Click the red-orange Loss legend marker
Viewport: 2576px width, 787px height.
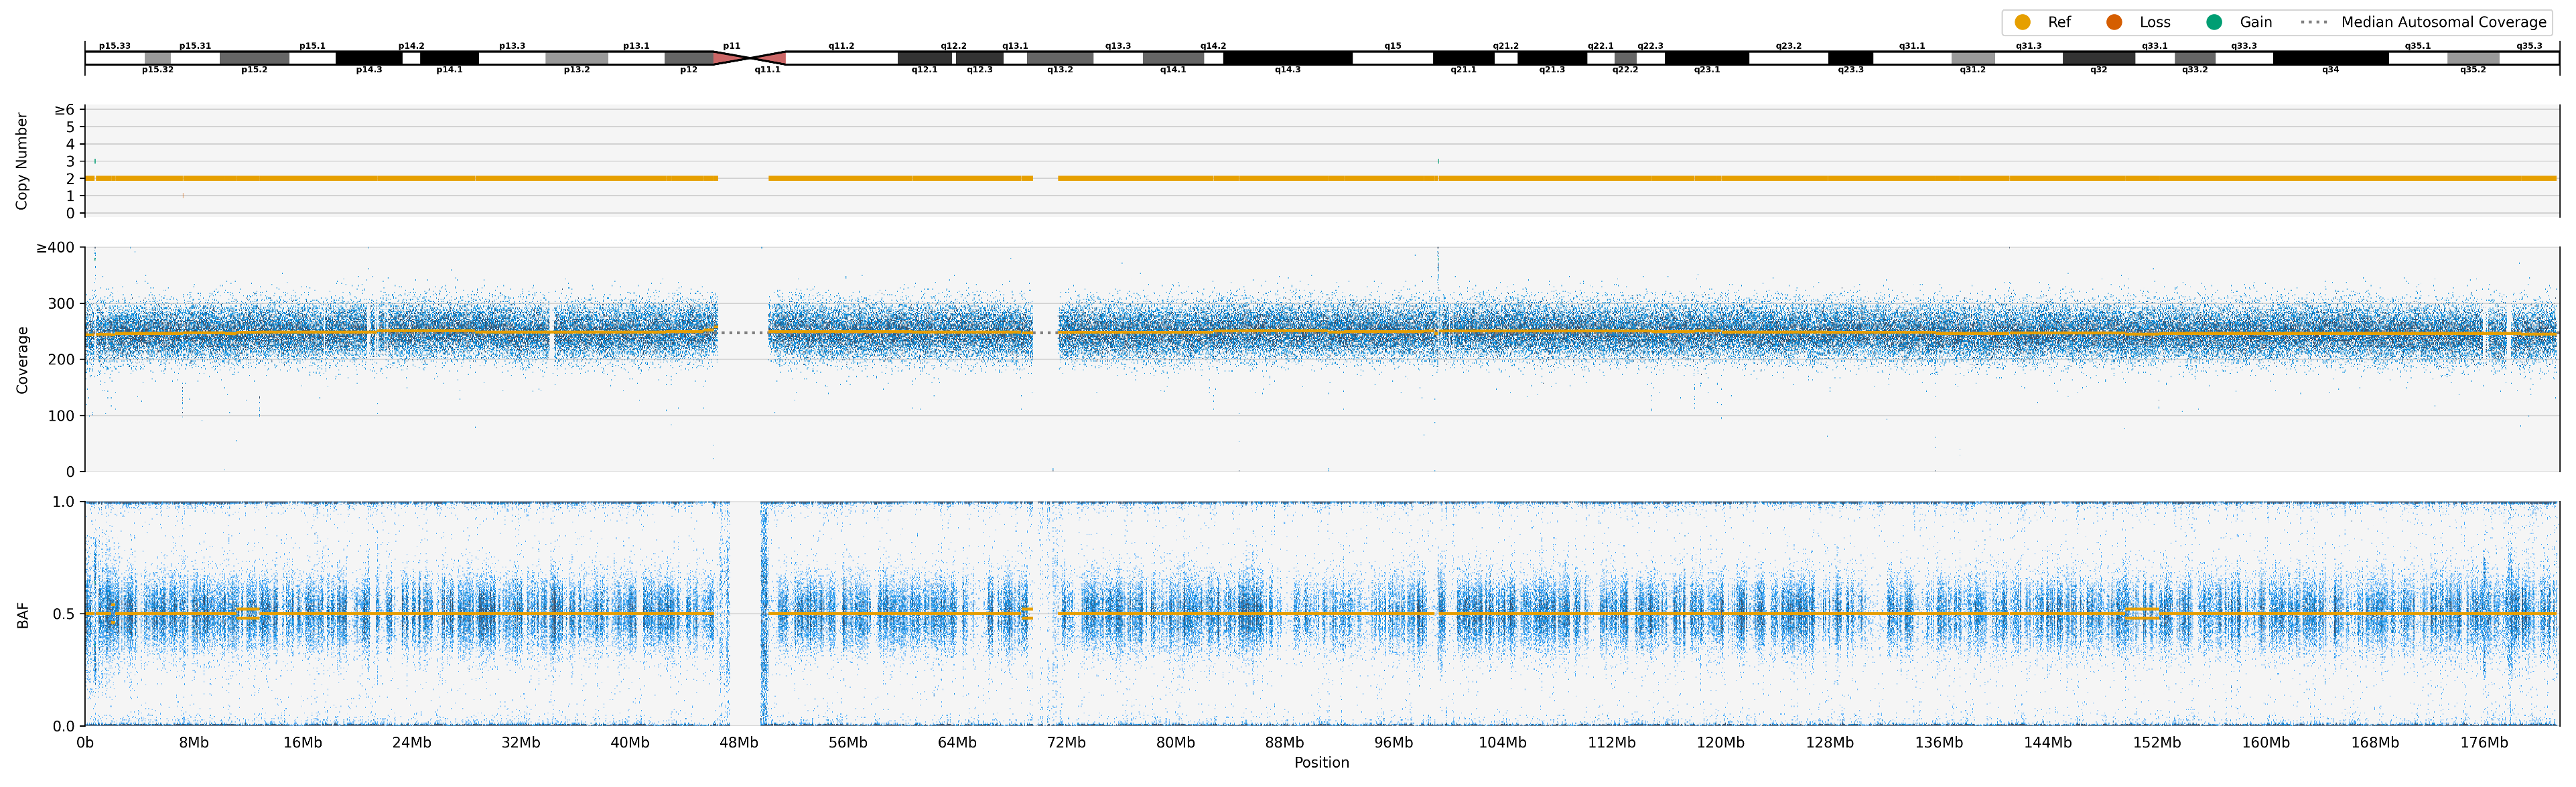(2113, 22)
